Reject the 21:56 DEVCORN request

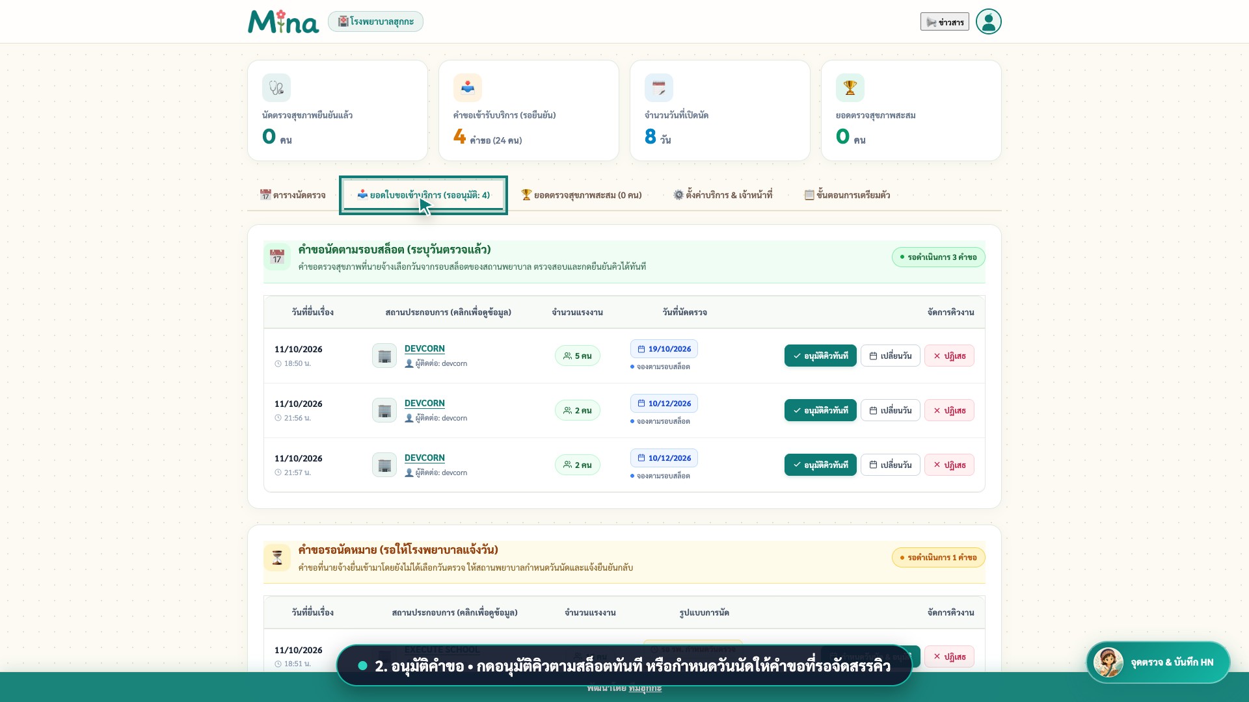pos(949,410)
